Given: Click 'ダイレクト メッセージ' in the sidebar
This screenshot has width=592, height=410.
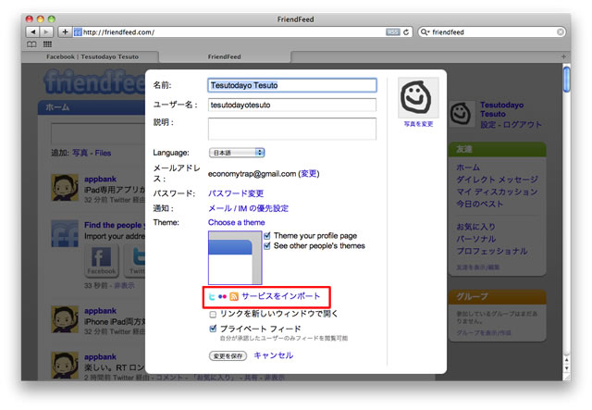Looking at the screenshot, I should pyautogui.click(x=497, y=180).
